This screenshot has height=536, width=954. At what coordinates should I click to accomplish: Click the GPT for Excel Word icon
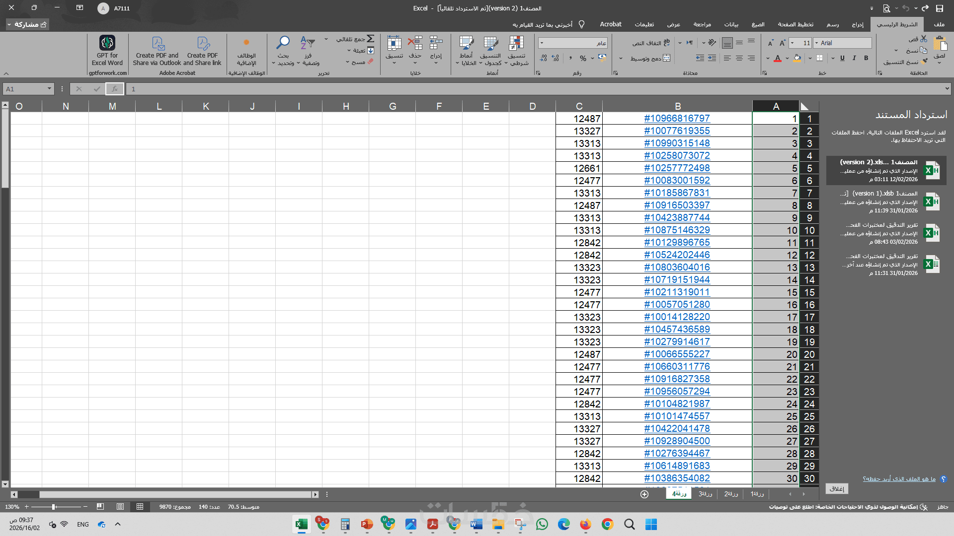(107, 43)
